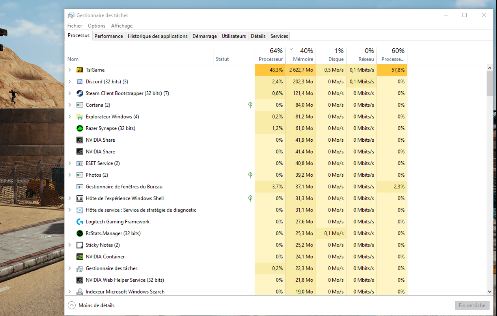The image size is (497, 316).
Task: Click the Sticky Notes icon
Action: (80, 245)
